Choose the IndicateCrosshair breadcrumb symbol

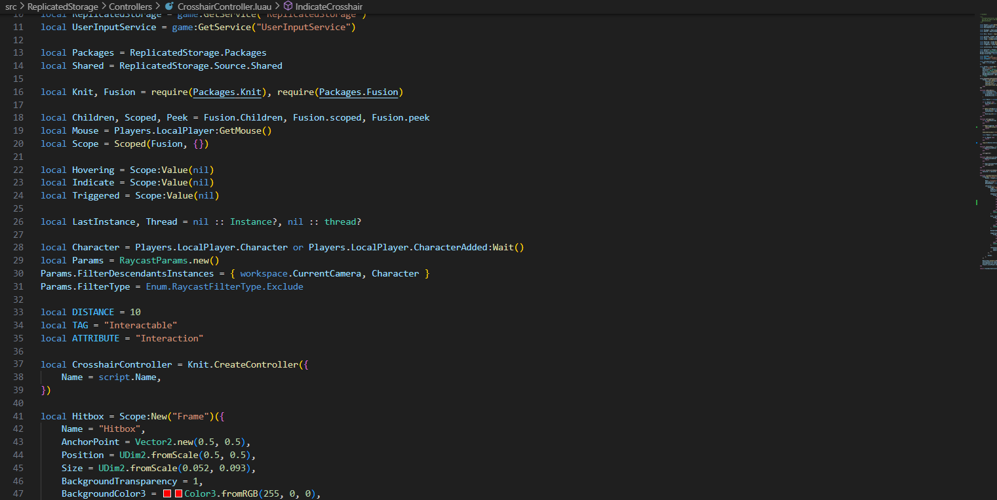coord(329,7)
